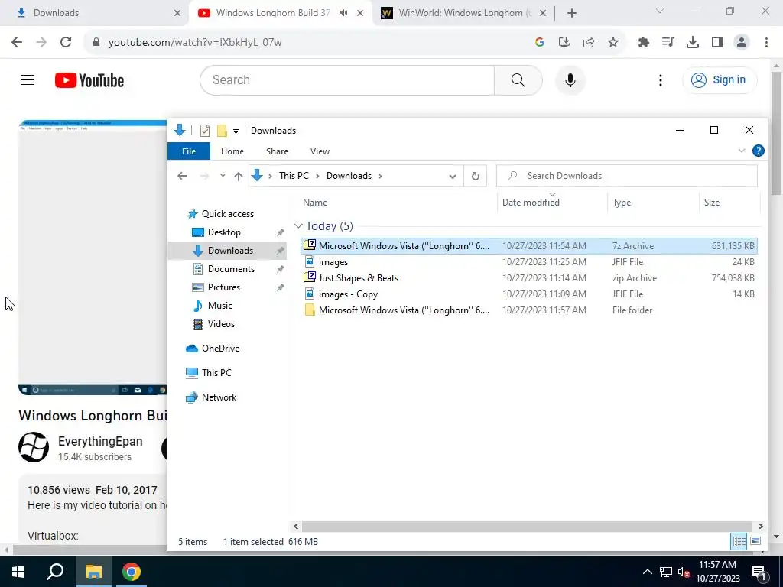Open a new Chrome tab
783x587 pixels.
pyautogui.click(x=572, y=13)
